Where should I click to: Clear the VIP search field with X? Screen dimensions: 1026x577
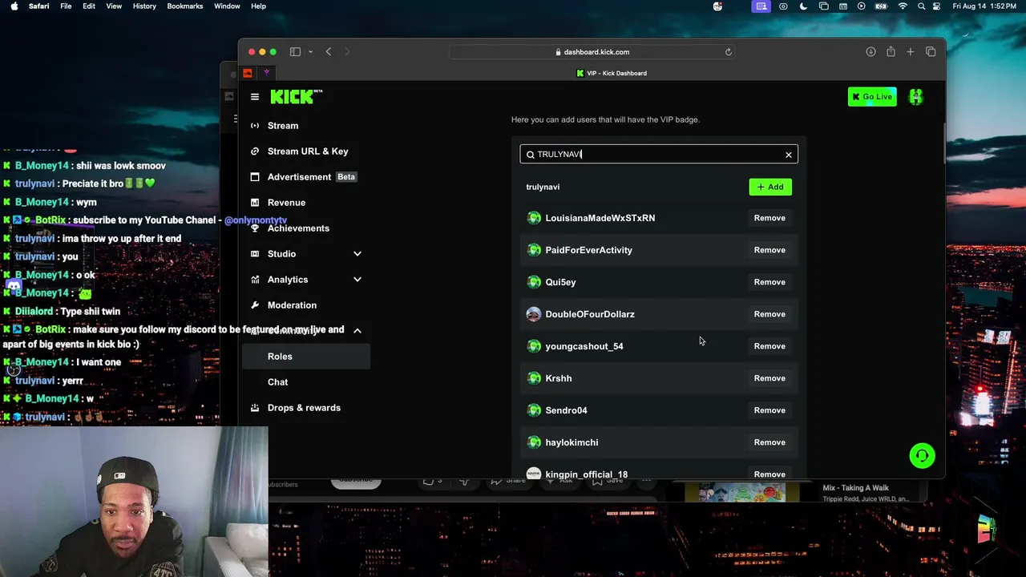pyautogui.click(x=789, y=155)
